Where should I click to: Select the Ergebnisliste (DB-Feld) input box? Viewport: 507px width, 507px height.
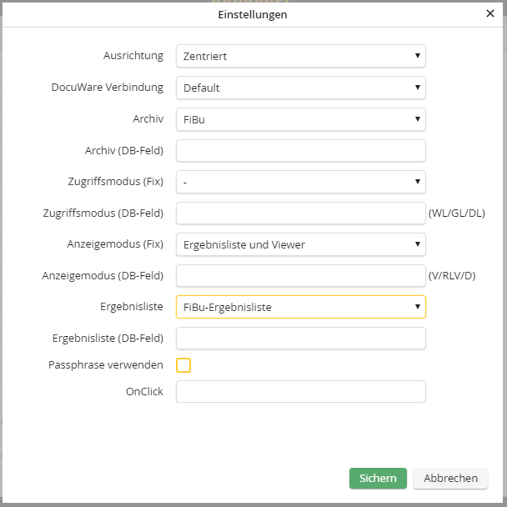300,338
